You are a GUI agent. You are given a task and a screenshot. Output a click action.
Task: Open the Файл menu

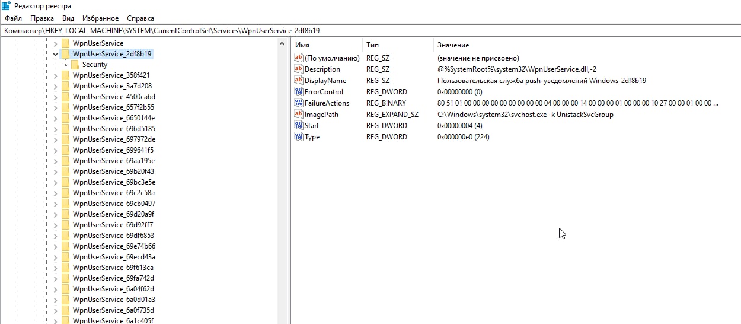[x=13, y=18]
